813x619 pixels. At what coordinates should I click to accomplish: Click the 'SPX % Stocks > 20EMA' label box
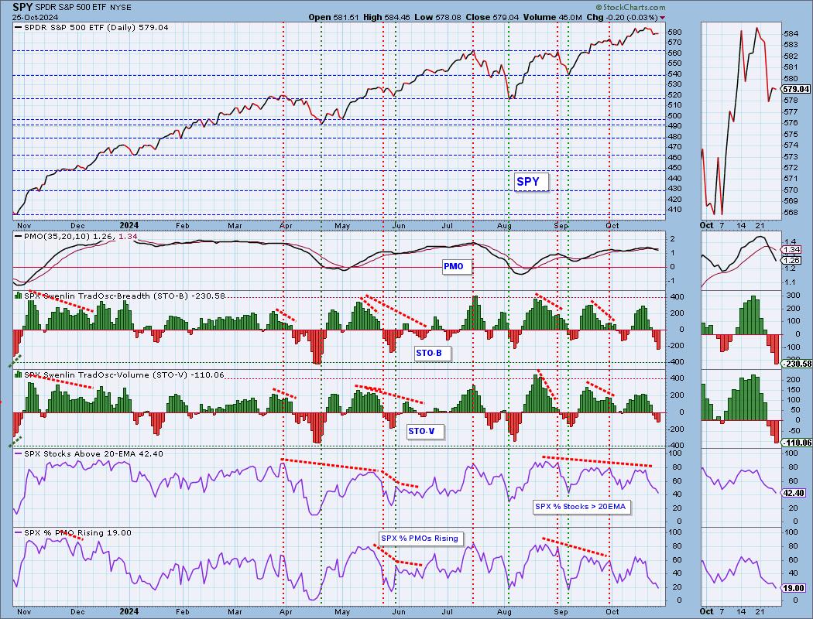[580, 507]
